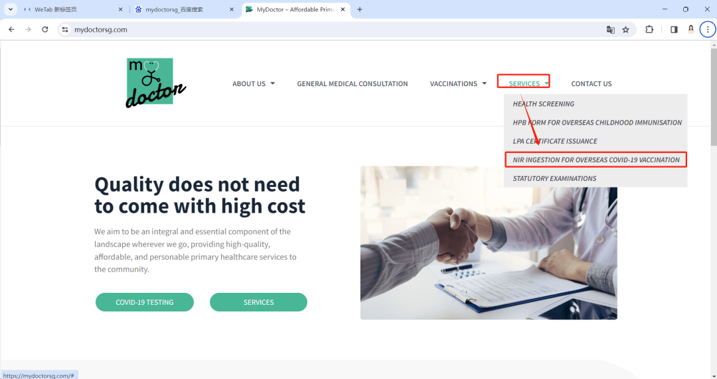The image size is (717, 379).
Task: Open new tab with plus button
Action: pyautogui.click(x=360, y=9)
